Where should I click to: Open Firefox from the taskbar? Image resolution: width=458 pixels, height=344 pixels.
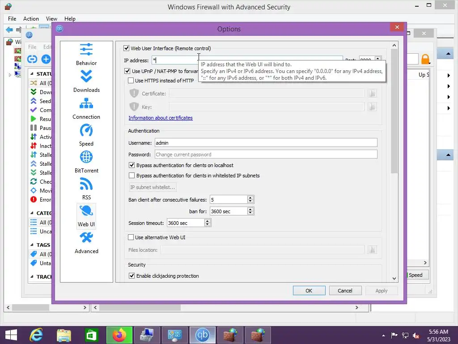tap(119, 335)
